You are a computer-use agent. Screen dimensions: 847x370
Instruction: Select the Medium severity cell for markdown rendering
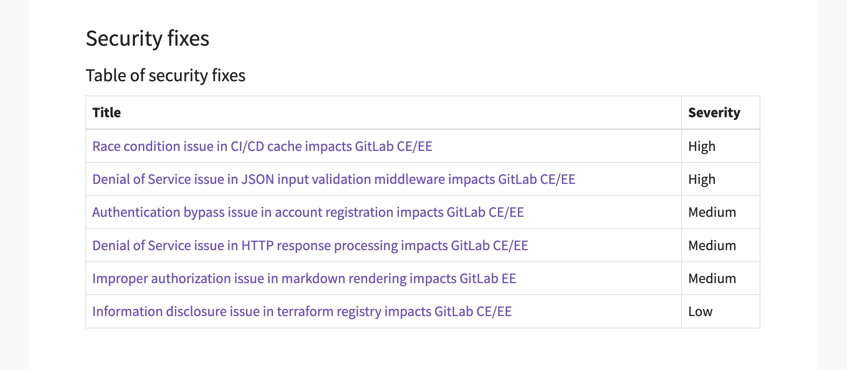point(711,278)
